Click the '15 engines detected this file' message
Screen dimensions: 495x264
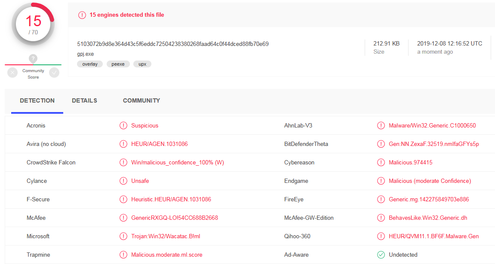(127, 15)
